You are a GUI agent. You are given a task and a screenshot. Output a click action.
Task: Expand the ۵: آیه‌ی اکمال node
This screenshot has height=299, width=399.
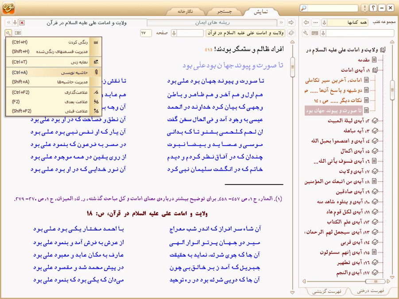[375, 151]
